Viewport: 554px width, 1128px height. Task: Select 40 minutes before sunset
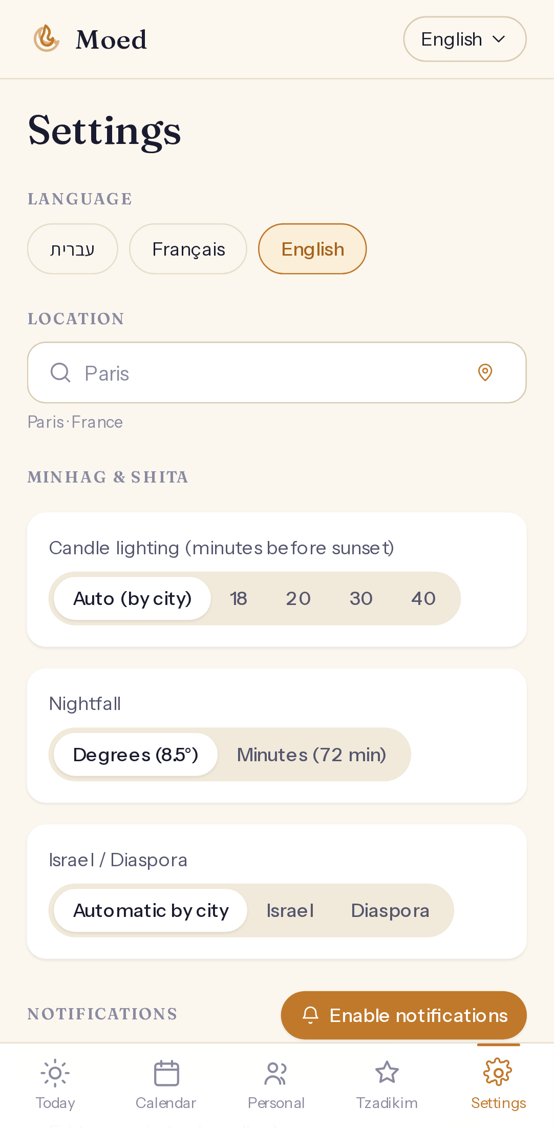tap(423, 598)
